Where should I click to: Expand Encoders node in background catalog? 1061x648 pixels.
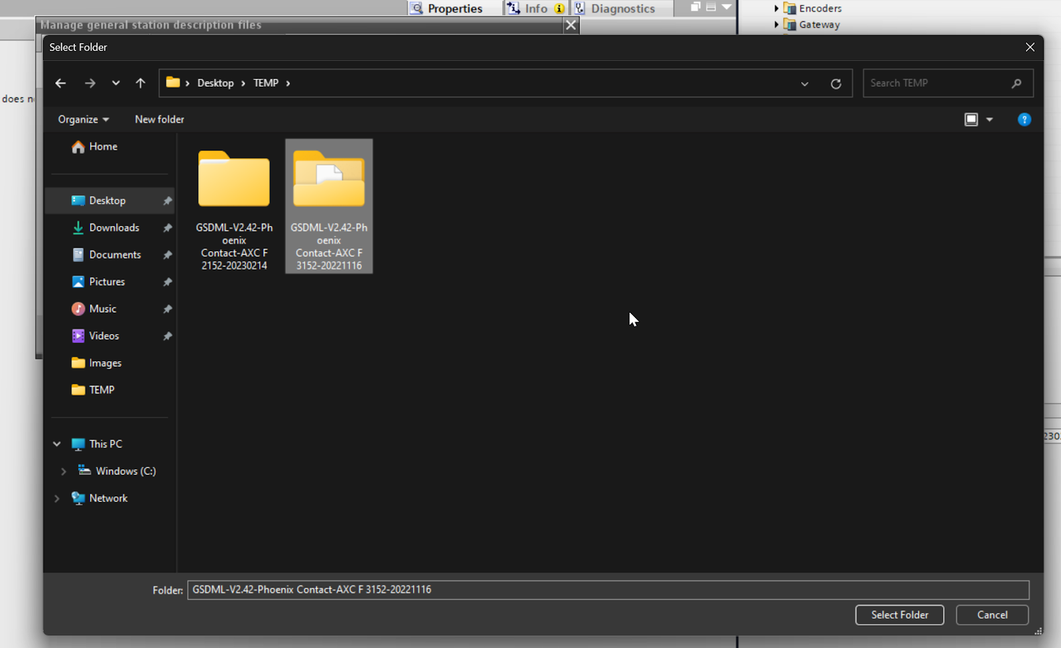[x=777, y=9]
